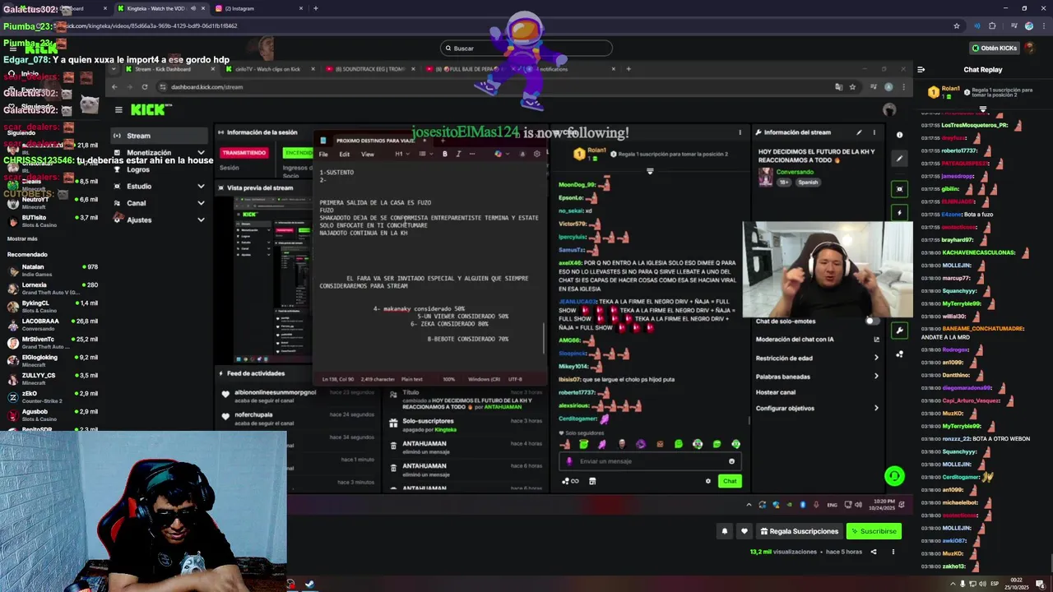Open the browser extensions puzzle icon
1053x592 pixels.
[992, 26]
